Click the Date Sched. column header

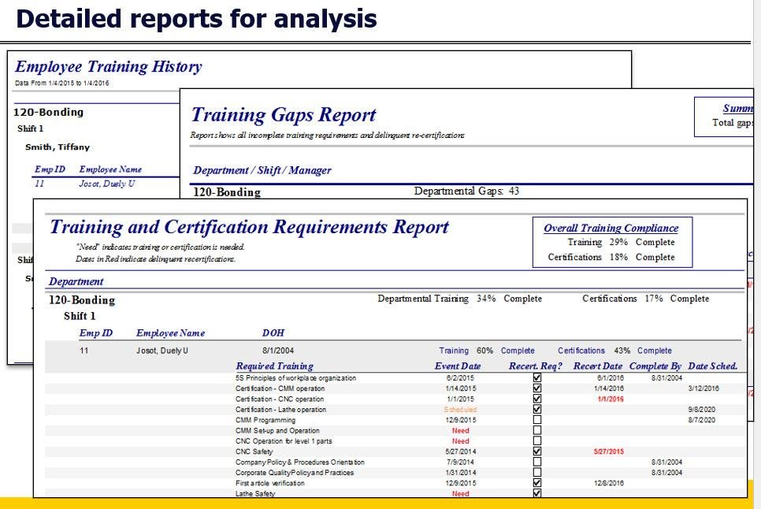[x=713, y=366]
